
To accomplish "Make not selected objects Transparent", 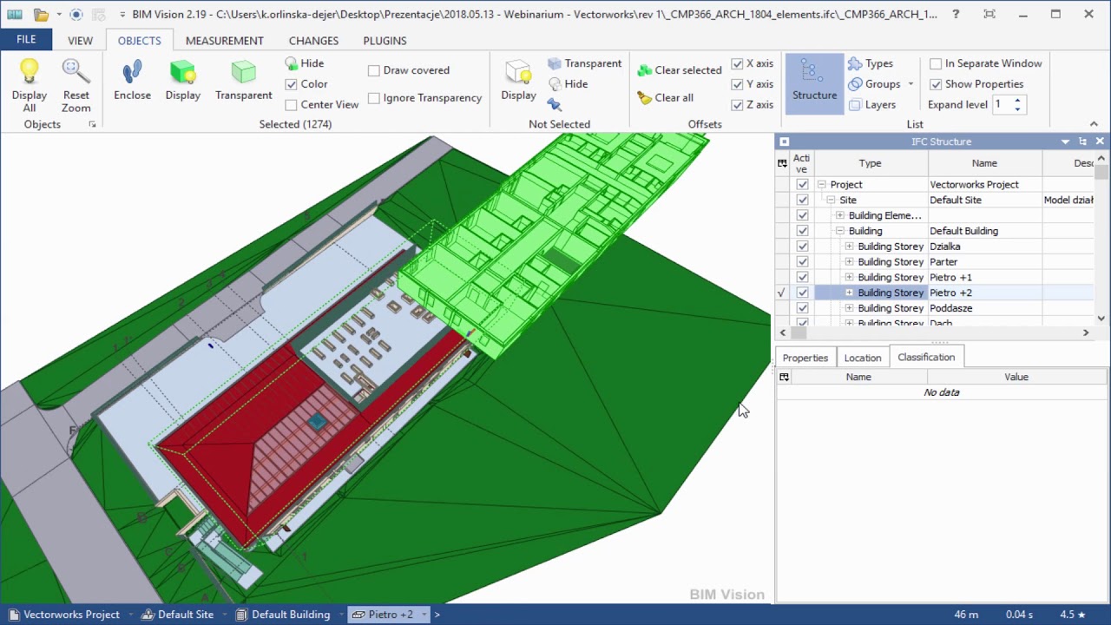I will click(584, 63).
